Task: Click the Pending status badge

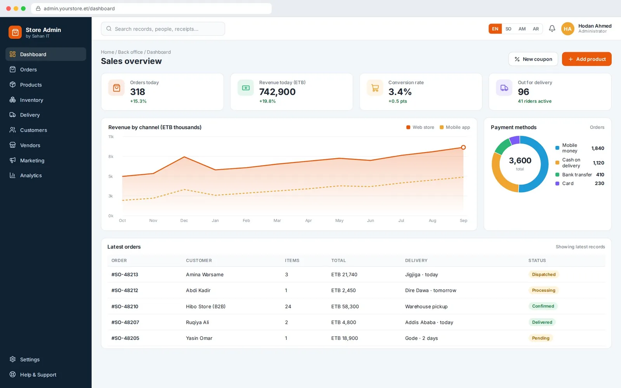Action: (541, 338)
